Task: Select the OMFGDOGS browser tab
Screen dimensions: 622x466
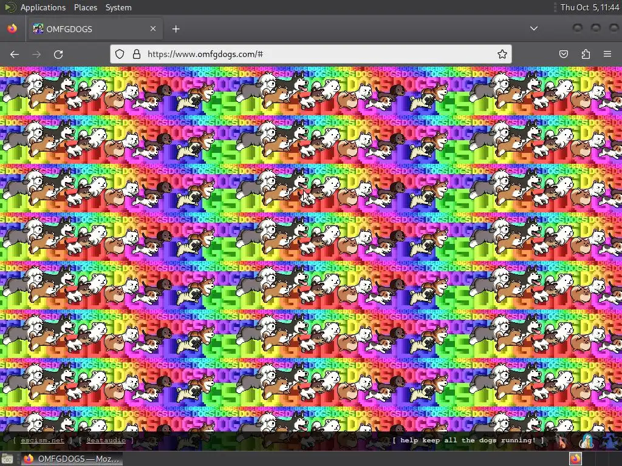Action: (x=95, y=29)
